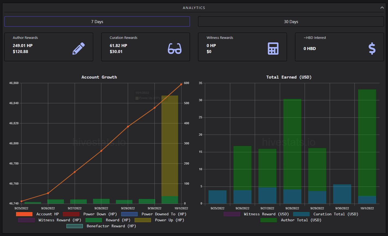Click the pencil icon in Author Rewards
The image size is (388, 236).
78,49
